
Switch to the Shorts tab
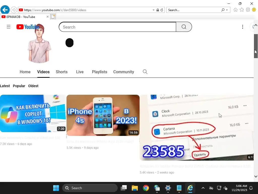[x=61, y=72]
